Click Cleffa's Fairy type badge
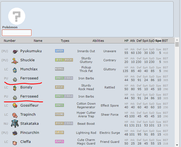 coord(60,142)
